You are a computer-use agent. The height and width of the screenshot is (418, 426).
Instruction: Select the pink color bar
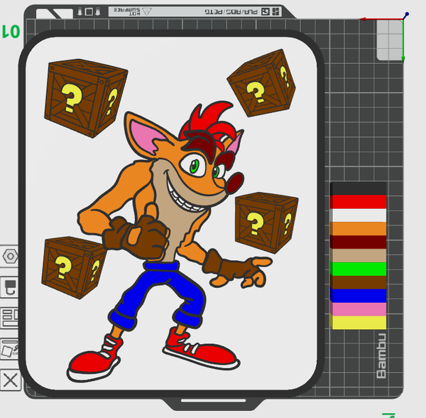pyautogui.click(x=358, y=309)
